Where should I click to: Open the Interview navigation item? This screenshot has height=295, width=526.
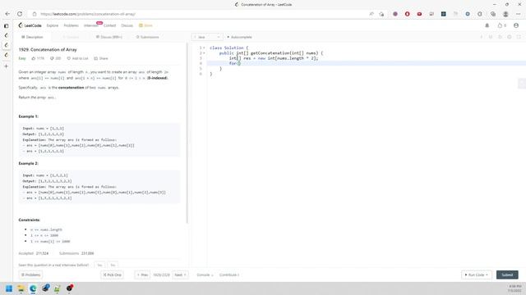pyautogui.click(x=91, y=25)
